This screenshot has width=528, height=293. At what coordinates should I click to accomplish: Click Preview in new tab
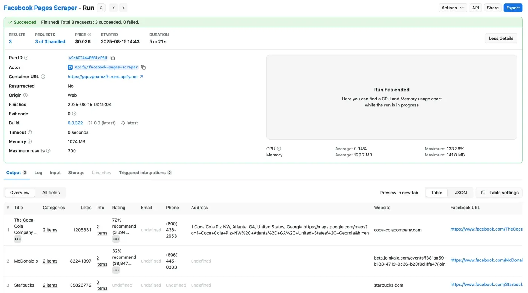pyautogui.click(x=399, y=193)
